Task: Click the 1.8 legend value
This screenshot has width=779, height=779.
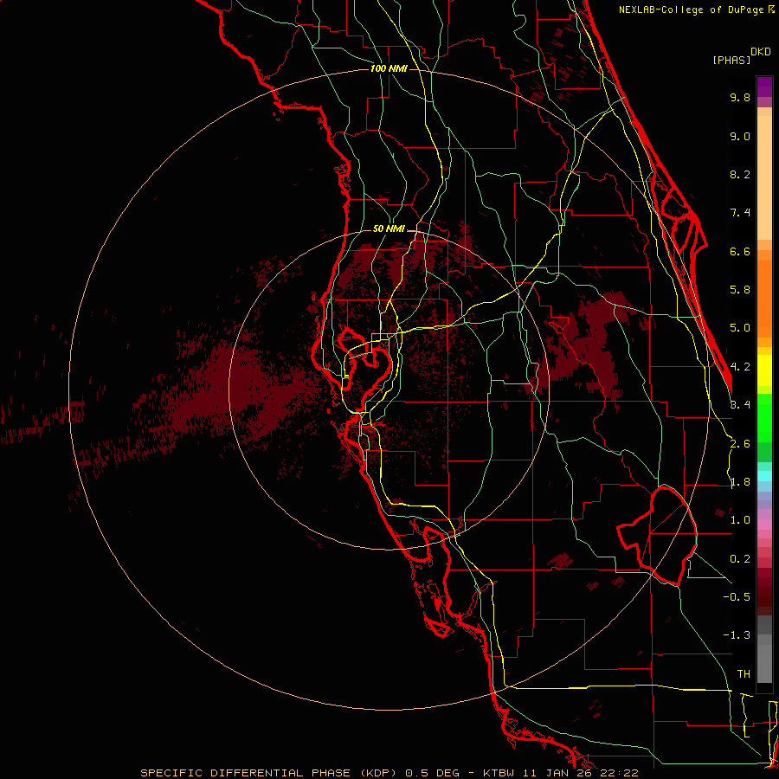Action: pos(740,482)
